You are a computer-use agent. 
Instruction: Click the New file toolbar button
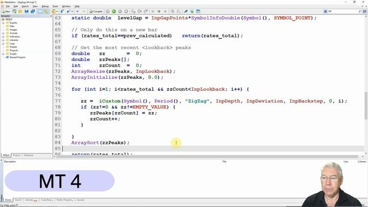(6, 11)
